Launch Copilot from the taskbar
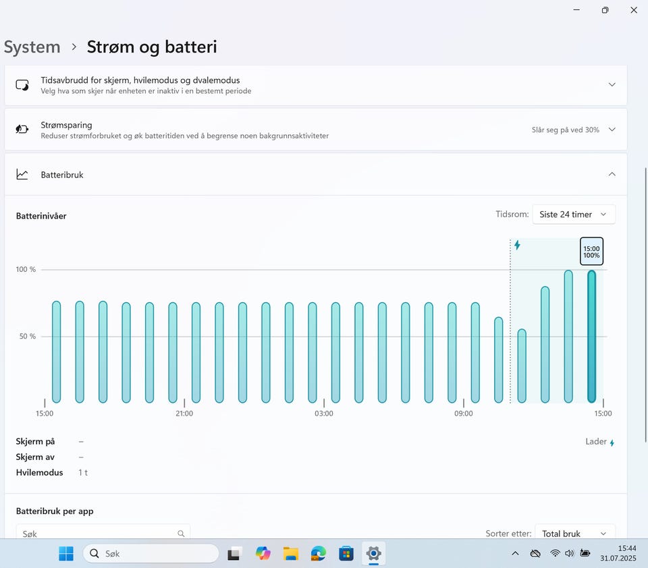Viewport: 648px width, 568px height. click(x=263, y=554)
